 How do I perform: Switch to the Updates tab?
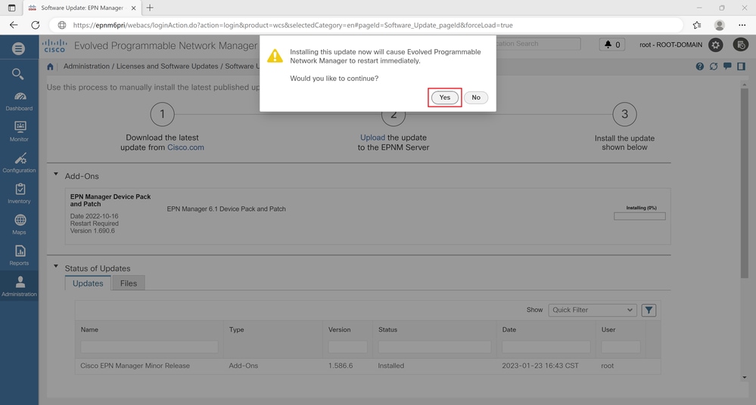88,283
